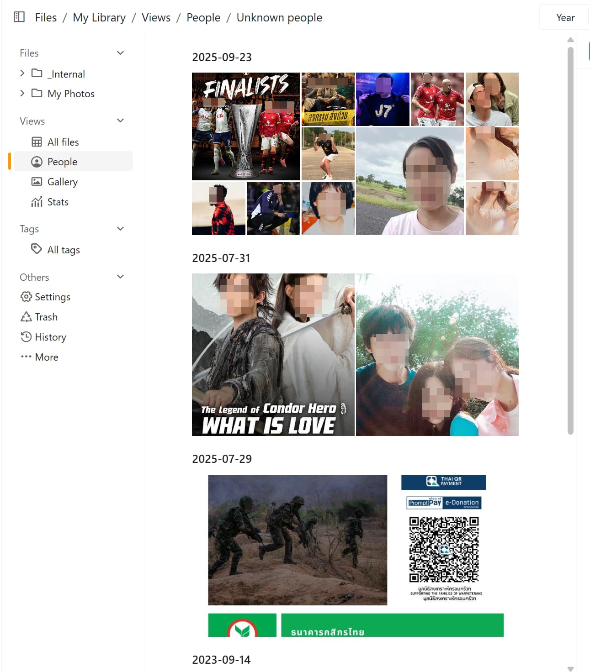Image resolution: width=590 pixels, height=672 pixels.
Task: Collapse the Files section
Action: click(x=120, y=53)
